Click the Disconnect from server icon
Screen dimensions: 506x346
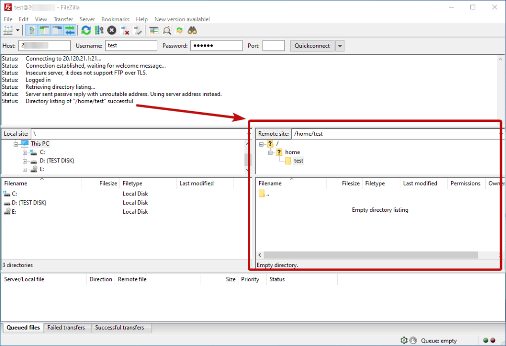[x=125, y=31]
